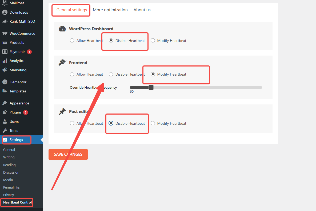The image size is (316, 211).
Task: Click the MailPoet icon in sidebar
Action: (x=5, y=3)
